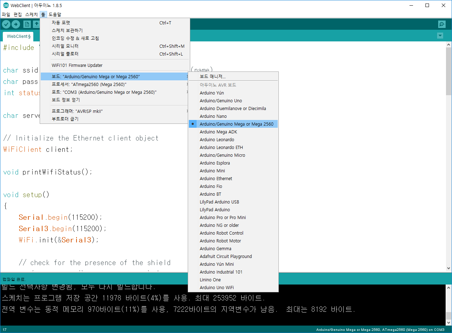Click the editor vertical scrollbar thumb
The height and width of the screenshot is (333, 452).
pyautogui.click(x=449, y=71)
